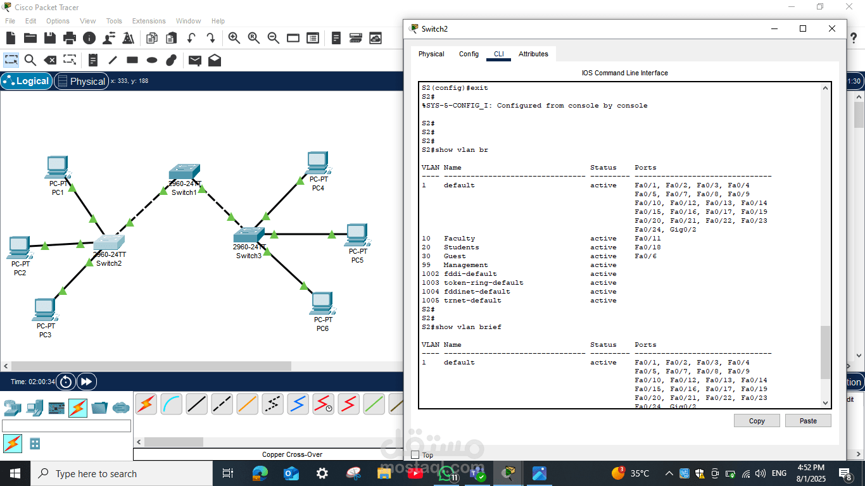Switch to the Config tab
Viewport: 865px width, 486px height.
(469, 54)
